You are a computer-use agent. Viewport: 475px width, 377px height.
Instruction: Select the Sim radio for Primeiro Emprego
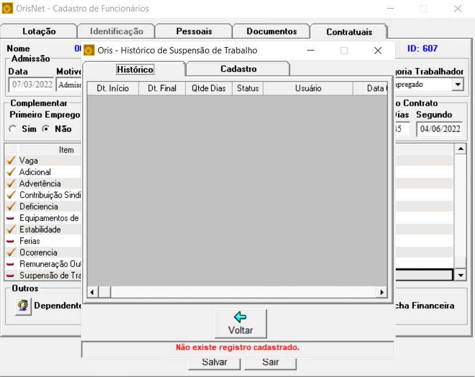tap(13, 129)
